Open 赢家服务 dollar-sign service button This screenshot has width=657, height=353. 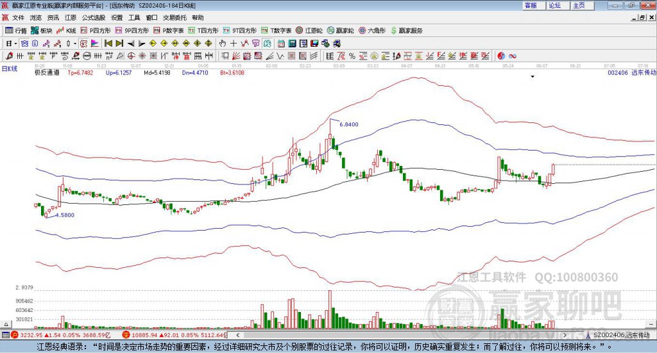[406, 31]
